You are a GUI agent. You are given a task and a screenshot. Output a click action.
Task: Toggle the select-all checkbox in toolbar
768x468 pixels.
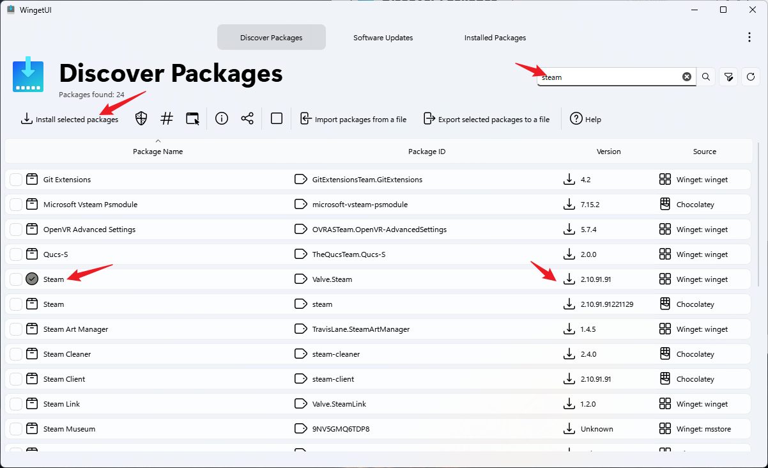[277, 119]
